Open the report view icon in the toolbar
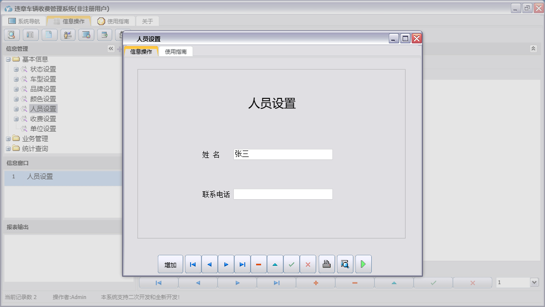Image resolution: width=545 pixels, height=307 pixels. [x=30, y=35]
